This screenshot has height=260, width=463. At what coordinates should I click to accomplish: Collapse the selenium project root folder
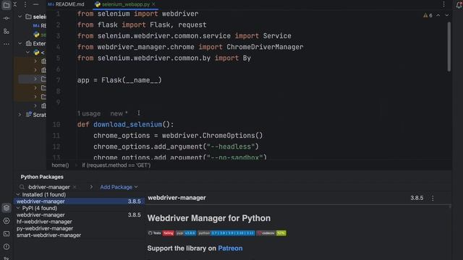(x=20, y=17)
